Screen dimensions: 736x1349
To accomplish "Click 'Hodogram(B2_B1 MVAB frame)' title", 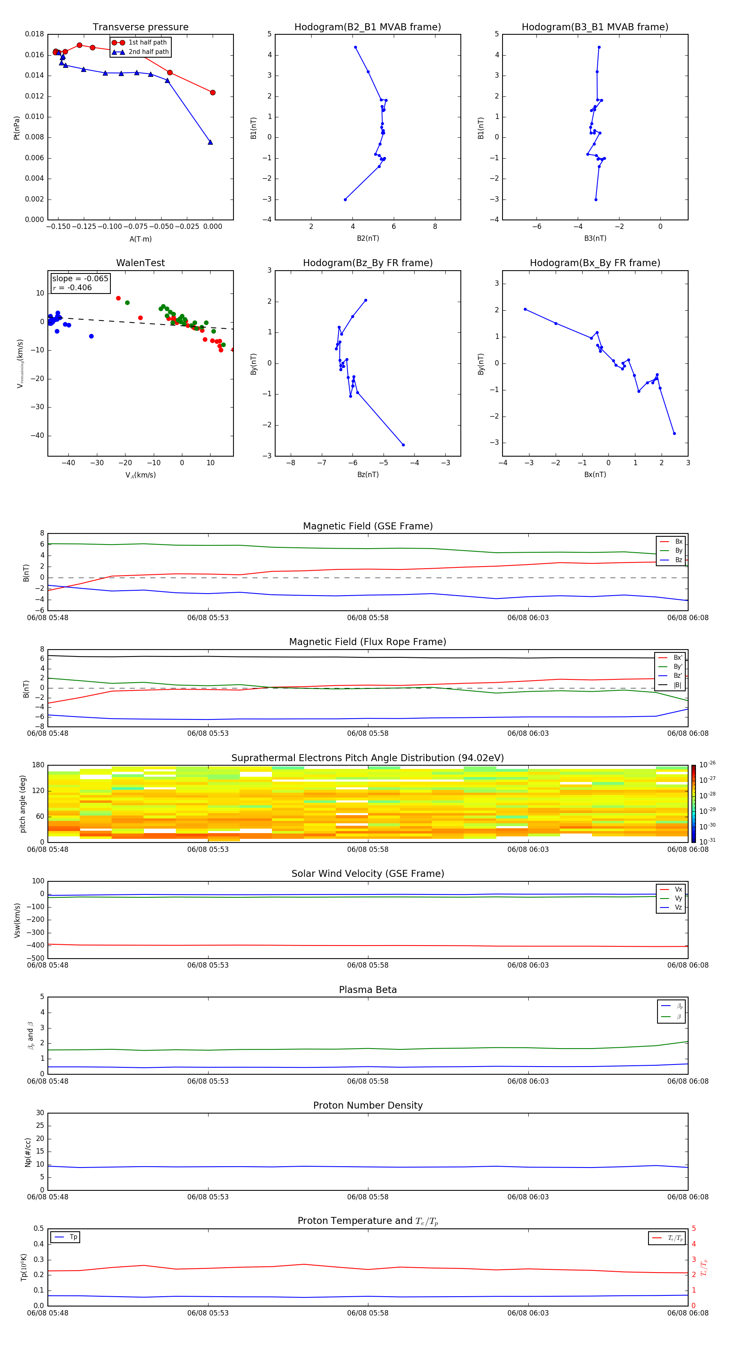I will [368, 27].
